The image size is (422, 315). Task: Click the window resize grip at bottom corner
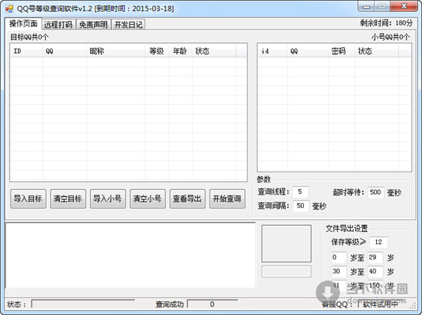coord(413,306)
